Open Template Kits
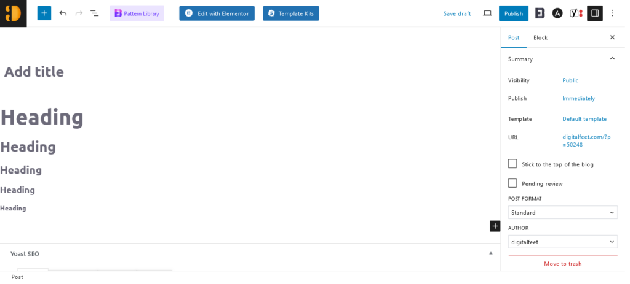This screenshot has width=630, height=284. 291,13
